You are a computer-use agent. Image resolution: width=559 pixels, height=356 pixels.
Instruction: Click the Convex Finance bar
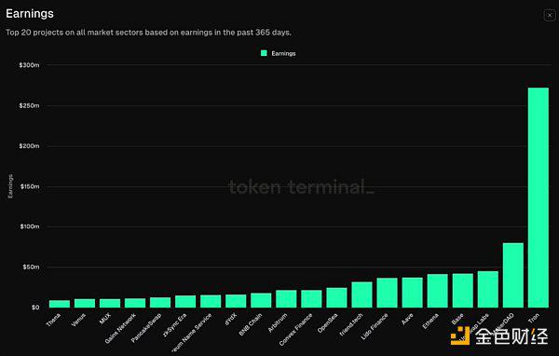click(x=311, y=299)
